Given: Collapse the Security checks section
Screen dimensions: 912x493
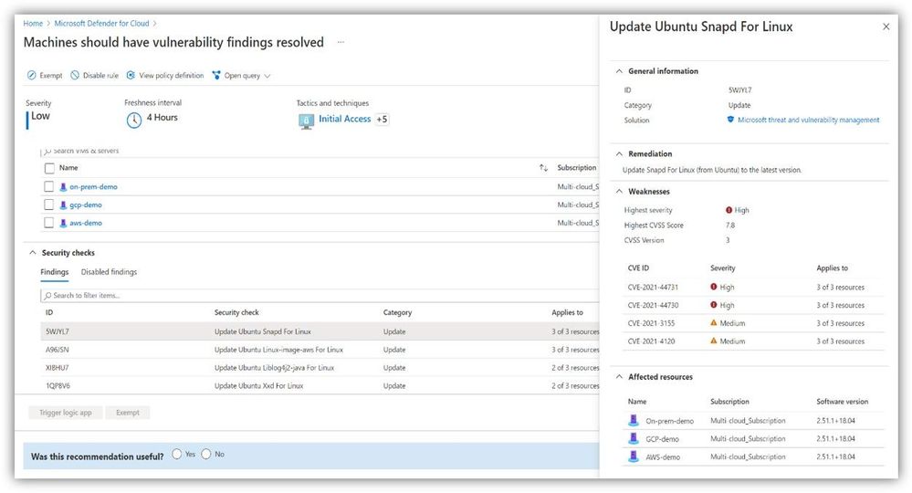Looking at the screenshot, I should pyautogui.click(x=33, y=253).
